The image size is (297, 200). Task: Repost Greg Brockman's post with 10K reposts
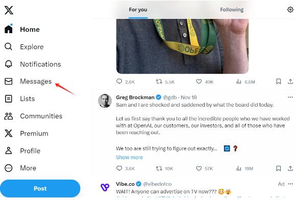pos(159,168)
